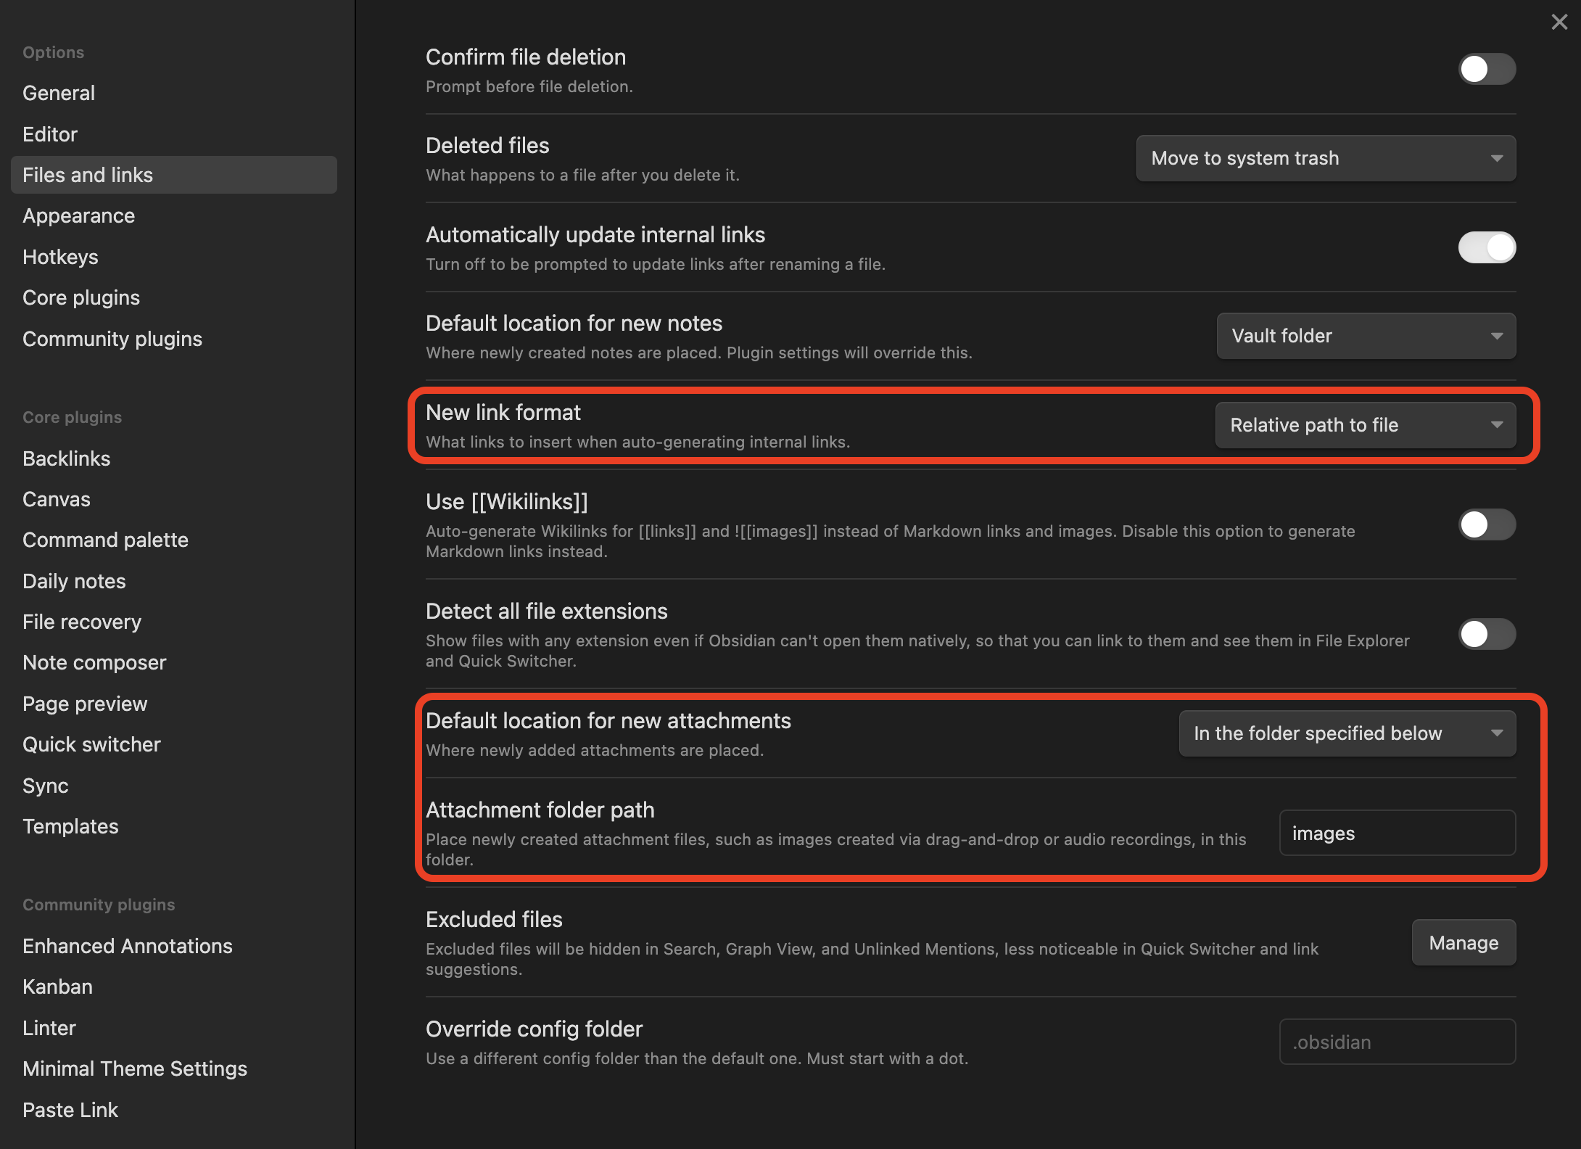Click Override config folder input field
Screen dimensions: 1581x1149
click(x=1398, y=1042)
